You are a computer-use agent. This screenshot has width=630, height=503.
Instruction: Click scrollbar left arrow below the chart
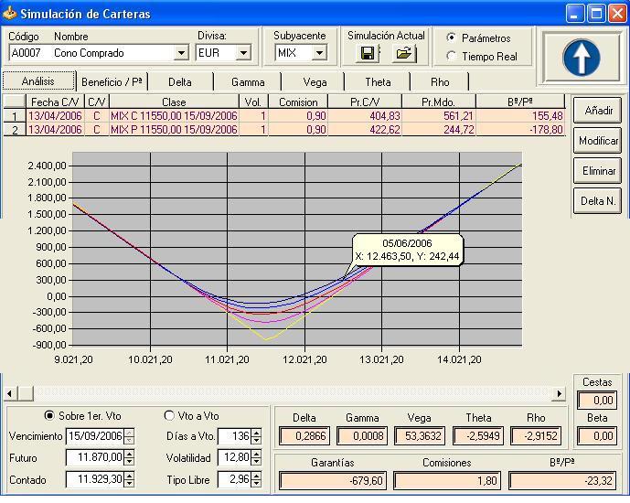(x=10, y=394)
